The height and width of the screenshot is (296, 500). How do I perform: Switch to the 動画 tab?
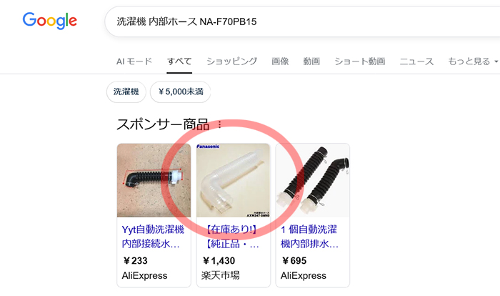coord(311,61)
